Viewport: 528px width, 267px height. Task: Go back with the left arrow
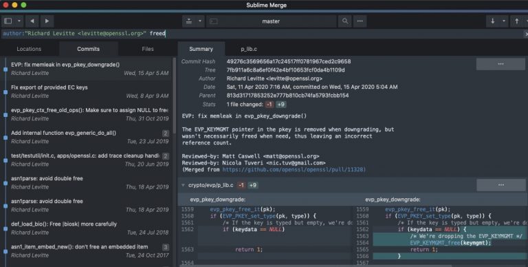[32, 21]
